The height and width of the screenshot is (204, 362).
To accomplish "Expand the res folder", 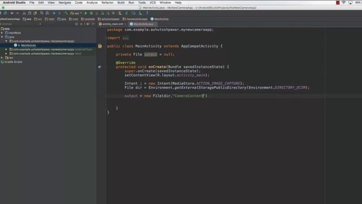I will point(2,58).
